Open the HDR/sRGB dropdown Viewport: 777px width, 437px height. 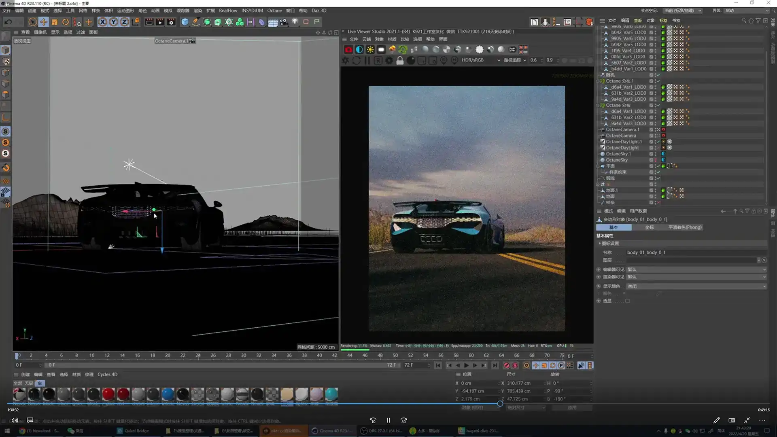point(480,60)
